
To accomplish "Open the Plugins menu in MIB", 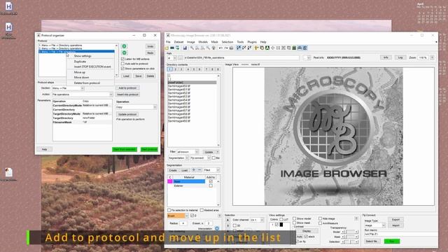I will [x=252, y=42].
